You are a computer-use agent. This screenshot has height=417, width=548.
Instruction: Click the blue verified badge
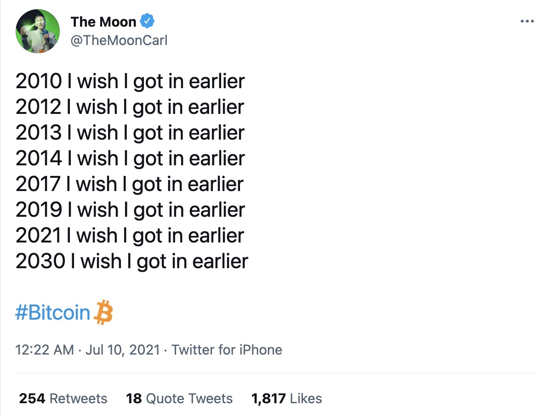click(148, 21)
